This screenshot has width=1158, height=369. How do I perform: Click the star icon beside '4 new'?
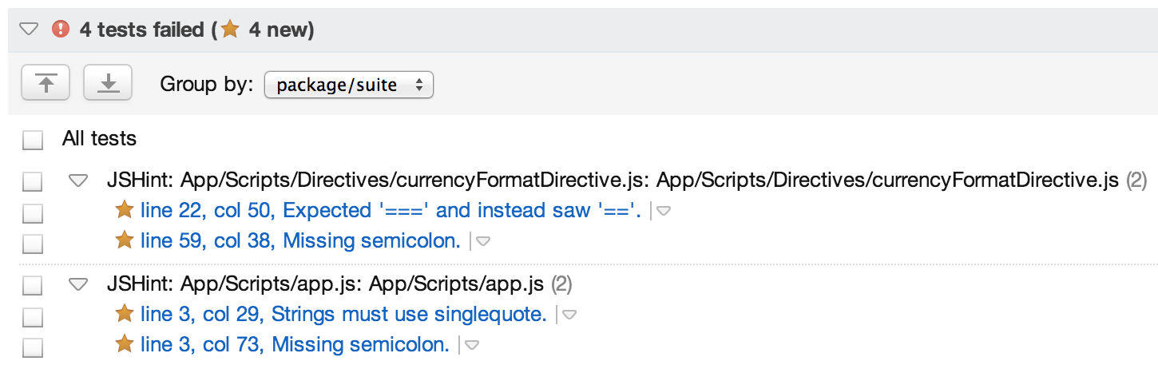coord(230,30)
